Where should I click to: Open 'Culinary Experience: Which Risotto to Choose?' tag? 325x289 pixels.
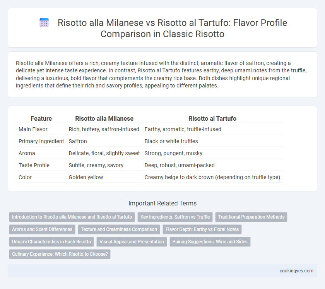click(x=60, y=254)
